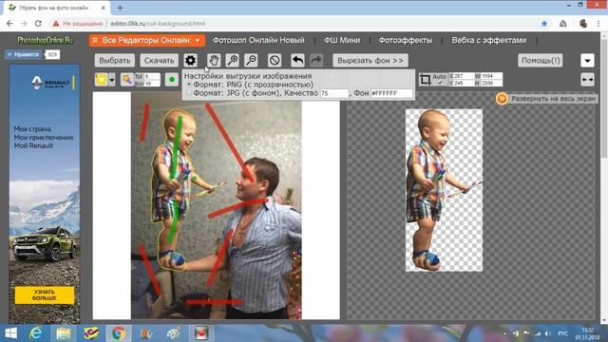Click the Tol tolerance input field

pos(152,76)
